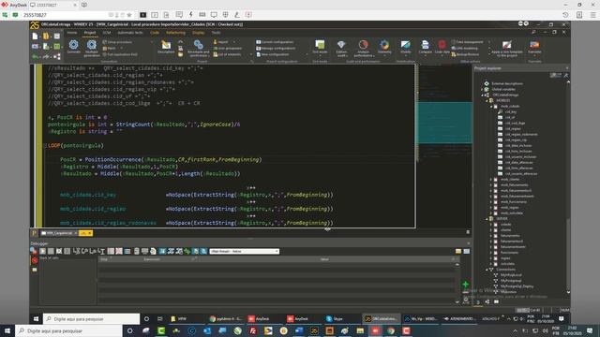This screenshot has height=337, width=600.
Task: Click the remote Task View icon
Action: [159, 318]
